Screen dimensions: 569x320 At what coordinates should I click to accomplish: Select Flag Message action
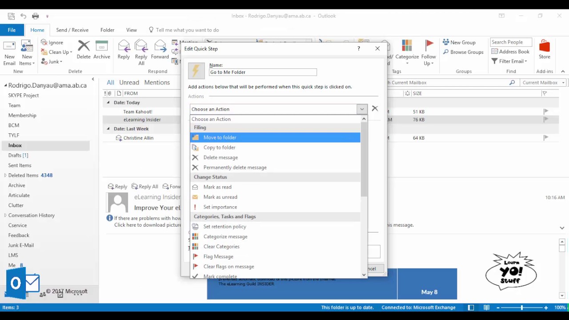[275, 256]
